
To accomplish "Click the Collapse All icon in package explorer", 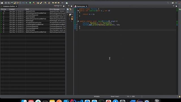I will (68, 9).
